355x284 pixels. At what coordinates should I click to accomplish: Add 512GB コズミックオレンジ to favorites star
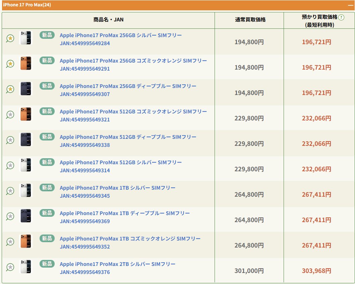click(10, 114)
